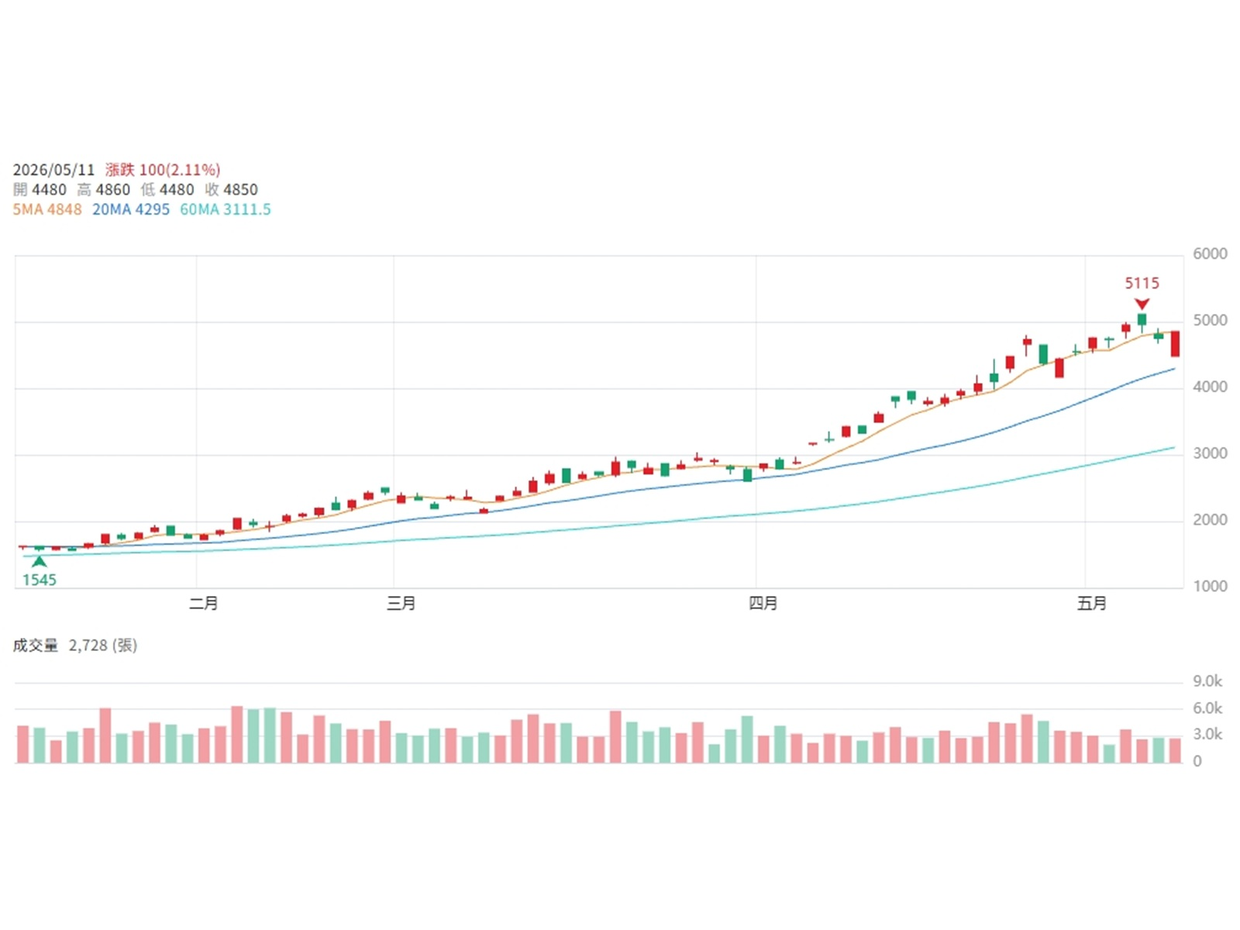
Task: Click the 4000 price axis label
Action: (x=1211, y=387)
